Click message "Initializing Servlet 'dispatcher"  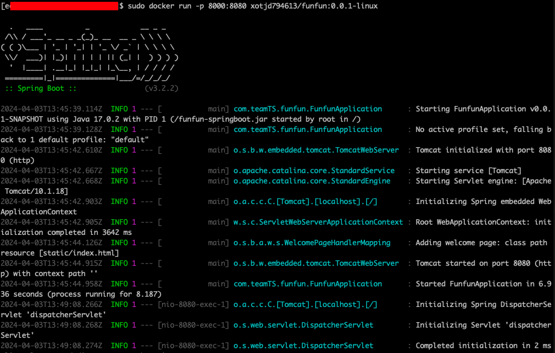[484, 325]
